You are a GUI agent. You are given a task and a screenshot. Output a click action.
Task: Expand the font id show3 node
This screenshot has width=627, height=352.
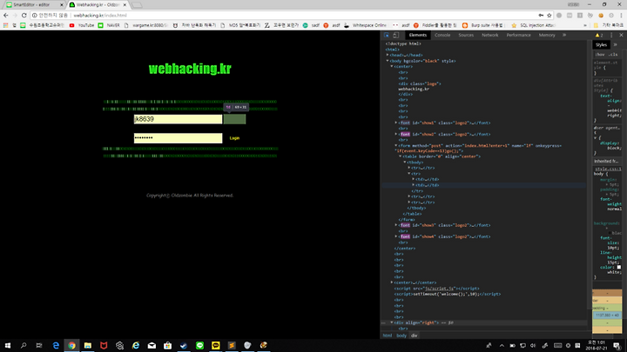coord(396,225)
